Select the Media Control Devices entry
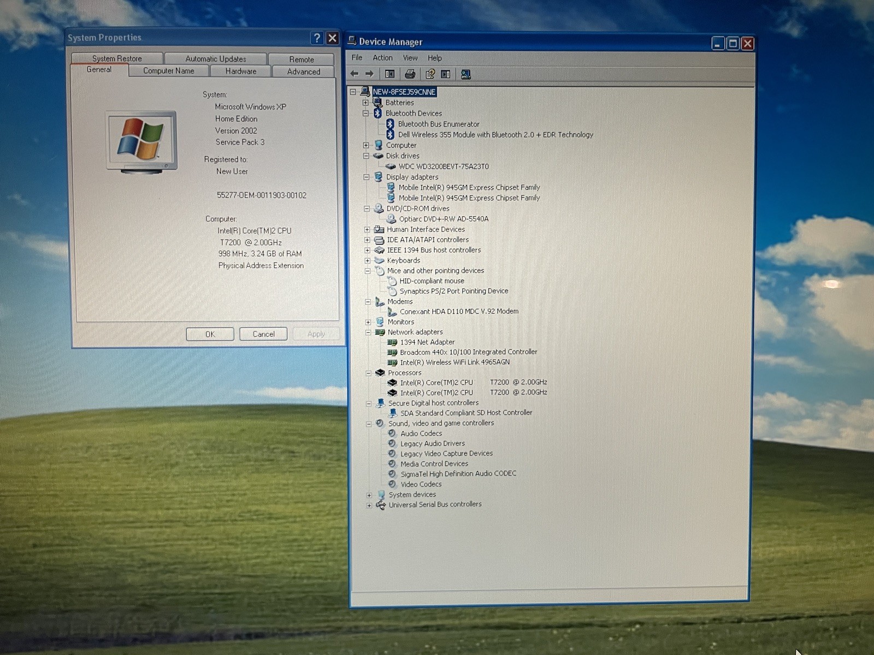The image size is (874, 655). click(434, 464)
